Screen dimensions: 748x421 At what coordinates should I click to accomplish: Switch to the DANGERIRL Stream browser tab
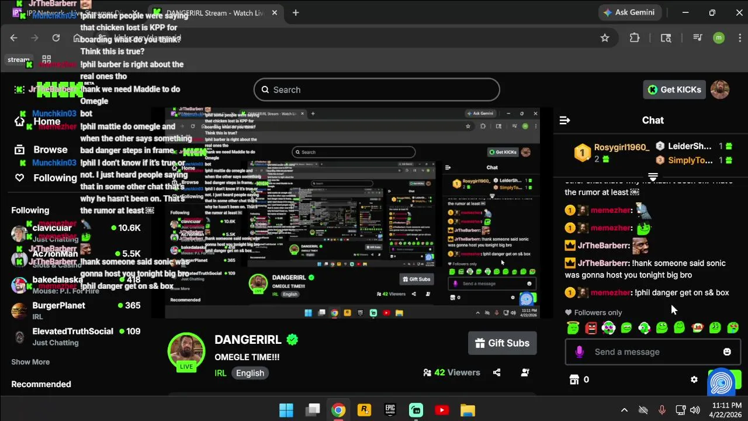(215, 13)
